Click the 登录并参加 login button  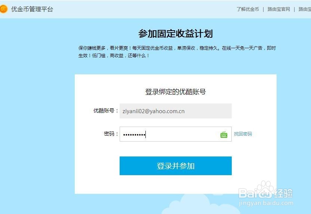pos(176,166)
